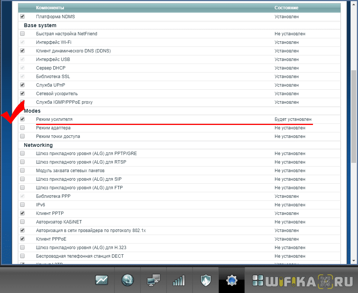The height and width of the screenshot is (293, 358).
Task: Click the Состояние column header
Action: [x=286, y=8]
